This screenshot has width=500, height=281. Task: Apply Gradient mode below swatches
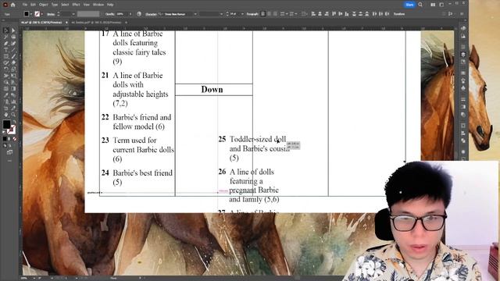coord(9,139)
